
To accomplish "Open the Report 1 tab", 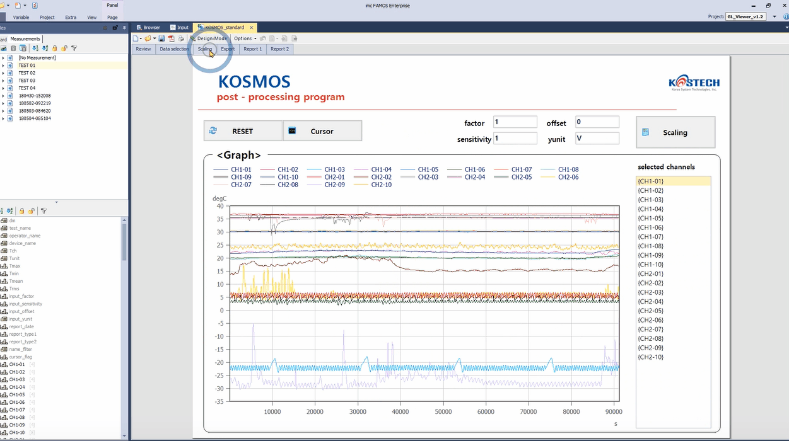I will click(x=252, y=49).
